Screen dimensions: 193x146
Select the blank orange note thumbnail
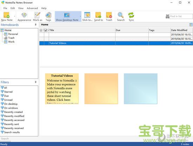[101, 89]
